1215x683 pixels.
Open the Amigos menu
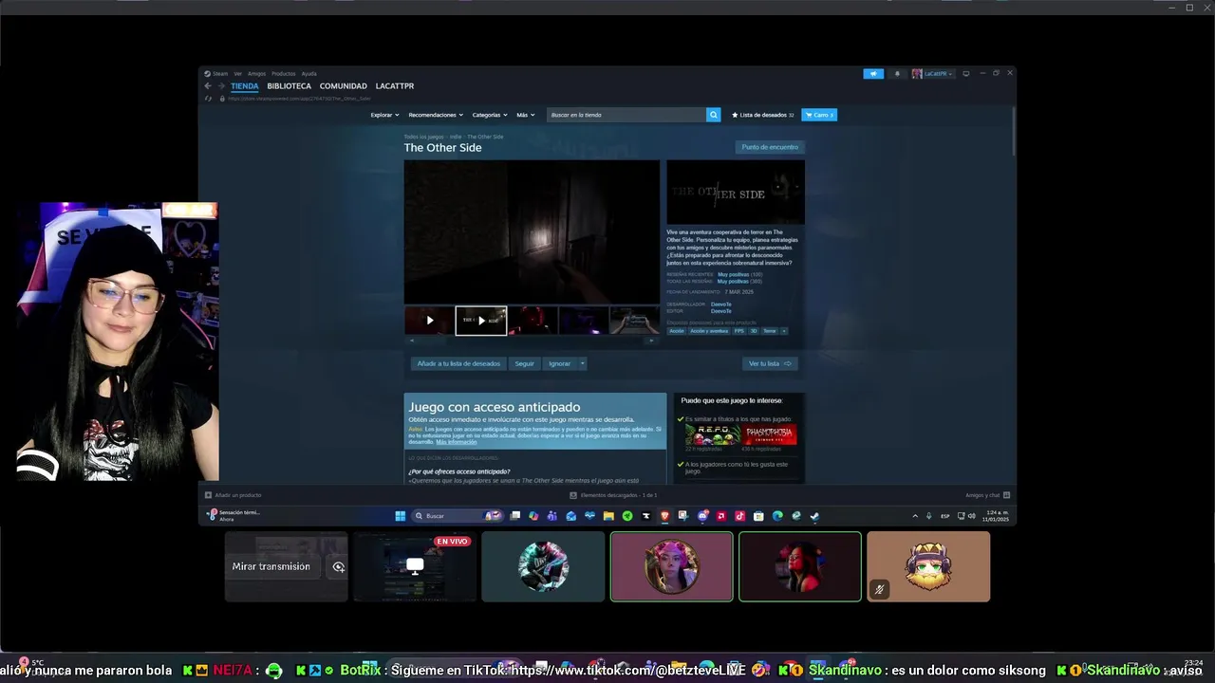coord(256,73)
